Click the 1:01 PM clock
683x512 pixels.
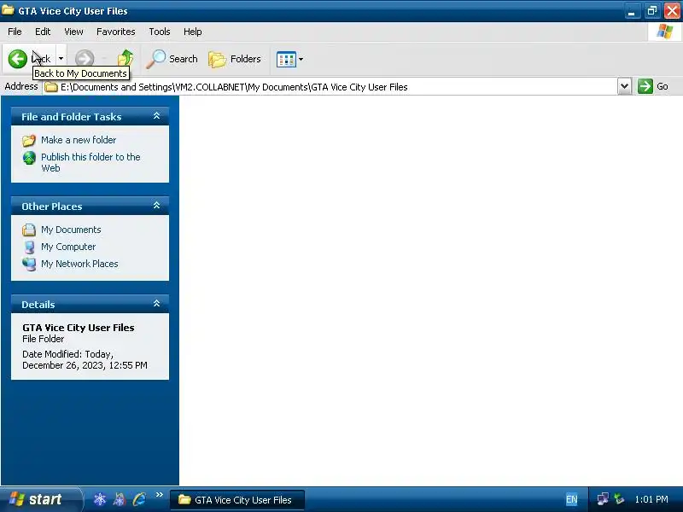(x=651, y=499)
